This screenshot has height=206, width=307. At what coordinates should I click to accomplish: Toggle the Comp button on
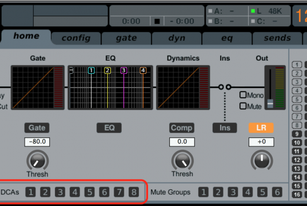[x=182, y=128]
